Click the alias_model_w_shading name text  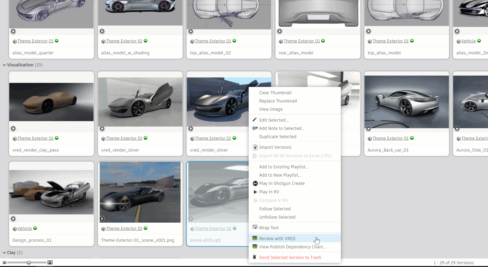click(125, 53)
